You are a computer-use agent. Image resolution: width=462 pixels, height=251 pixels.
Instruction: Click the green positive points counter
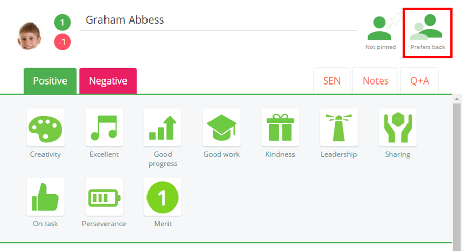(62, 23)
